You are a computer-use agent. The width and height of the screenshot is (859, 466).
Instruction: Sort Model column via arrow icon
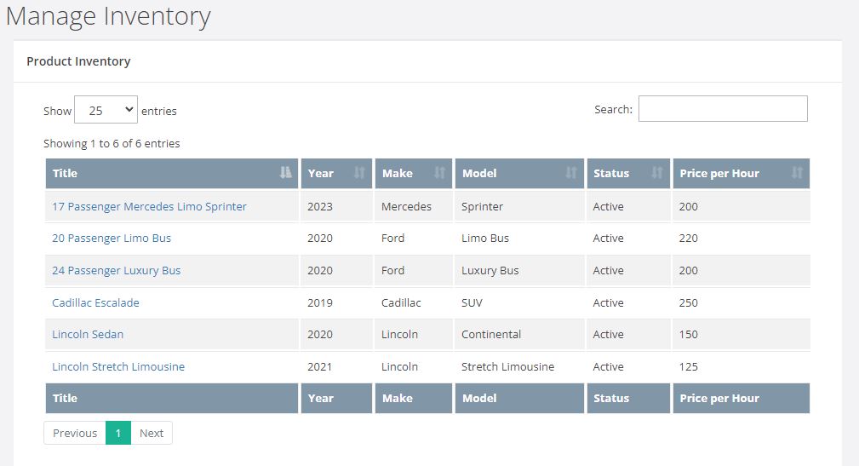[x=571, y=173]
